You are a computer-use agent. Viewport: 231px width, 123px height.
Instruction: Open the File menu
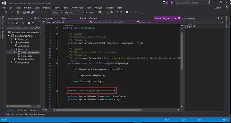point(3,8)
